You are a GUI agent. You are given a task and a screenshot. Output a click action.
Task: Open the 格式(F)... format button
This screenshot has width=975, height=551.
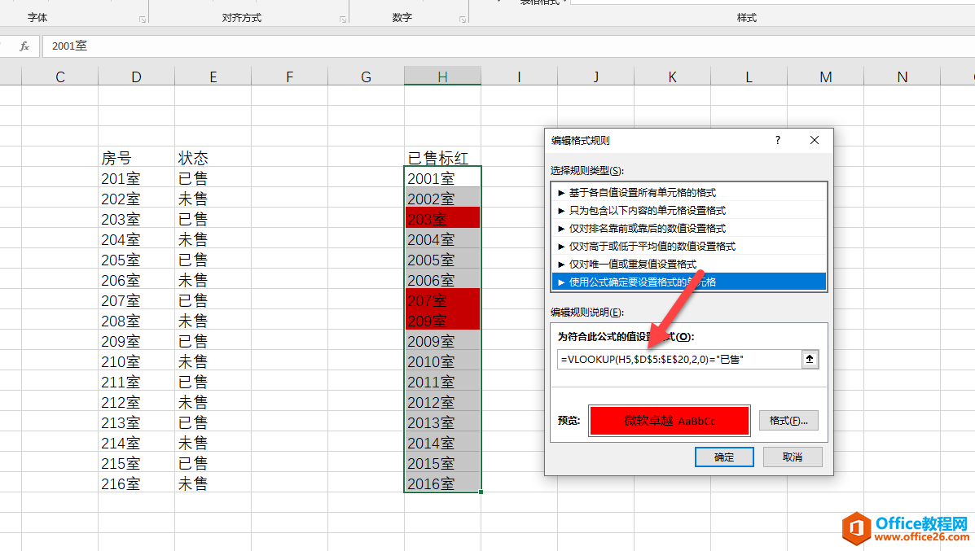pyautogui.click(x=788, y=421)
